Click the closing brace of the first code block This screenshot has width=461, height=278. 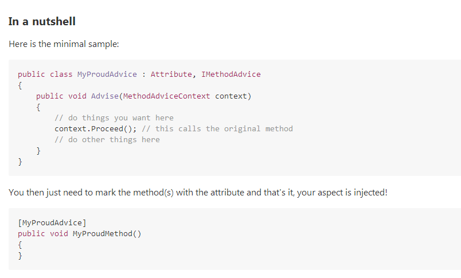(x=20, y=161)
